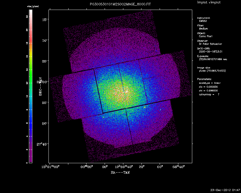Viewport: 241px width, 193px height.
Task: Click the 'cts/pixel' colour bar title
Action: [x=33, y=6]
